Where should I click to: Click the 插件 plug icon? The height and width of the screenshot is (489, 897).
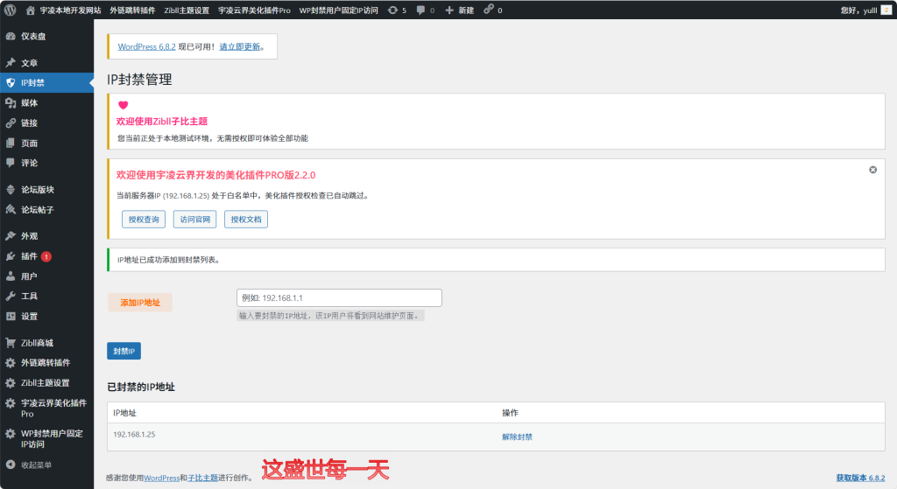pos(11,256)
